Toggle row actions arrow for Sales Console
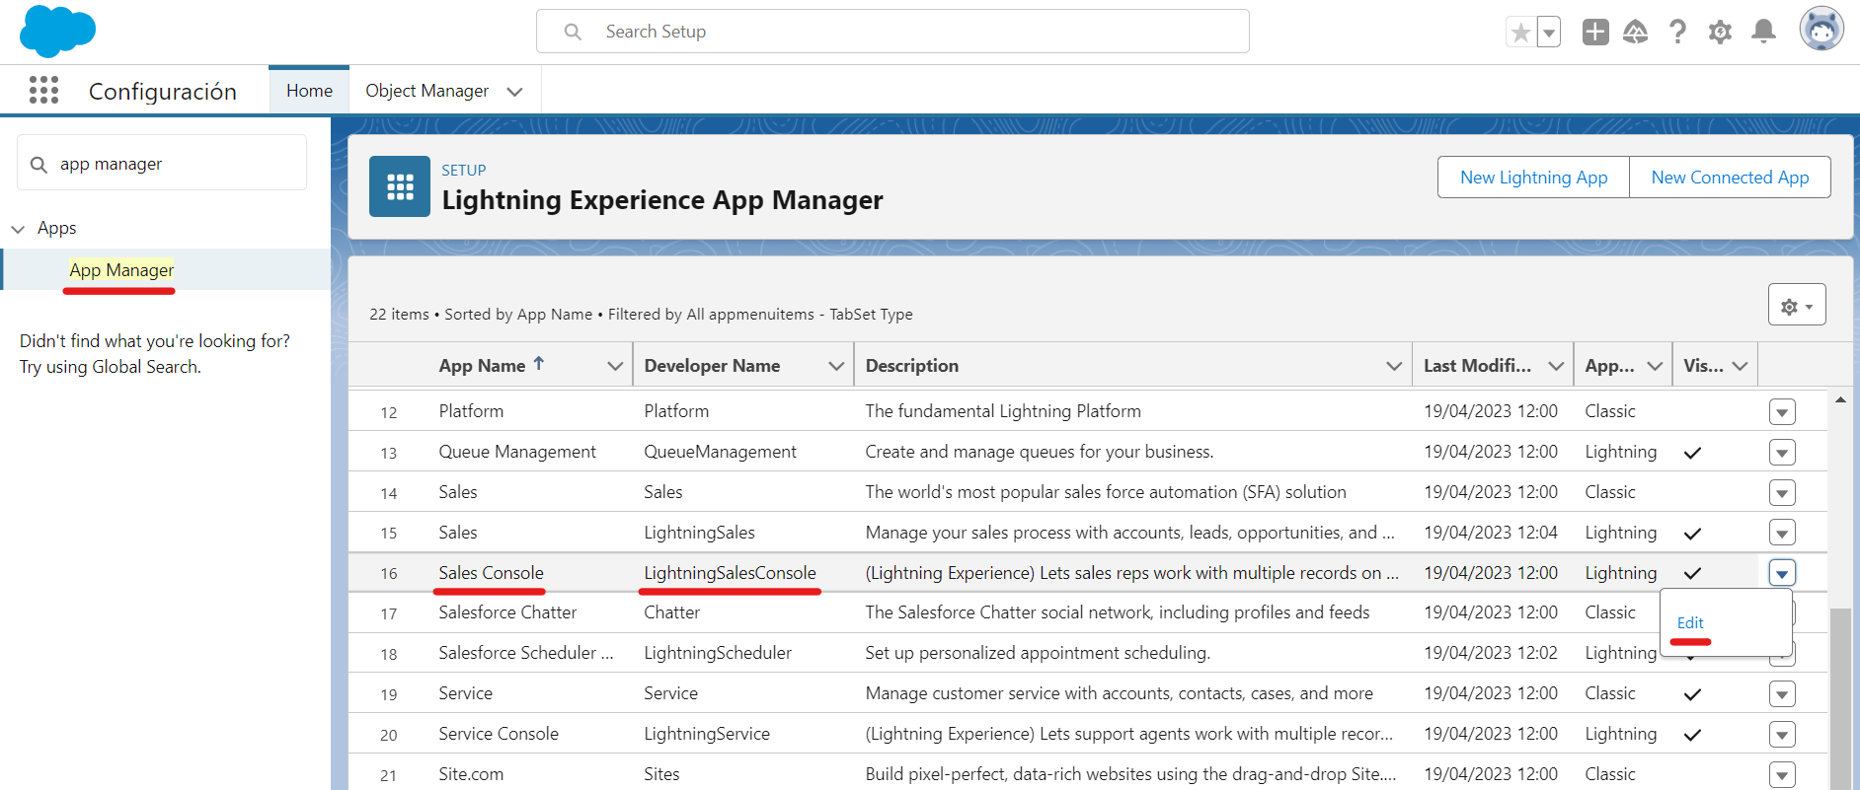The image size is (1860, 790). click(x=1782, y=573)
